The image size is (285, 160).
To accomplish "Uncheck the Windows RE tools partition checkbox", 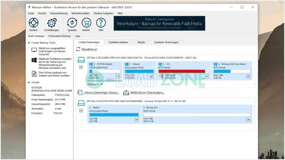I will [248, 76].
